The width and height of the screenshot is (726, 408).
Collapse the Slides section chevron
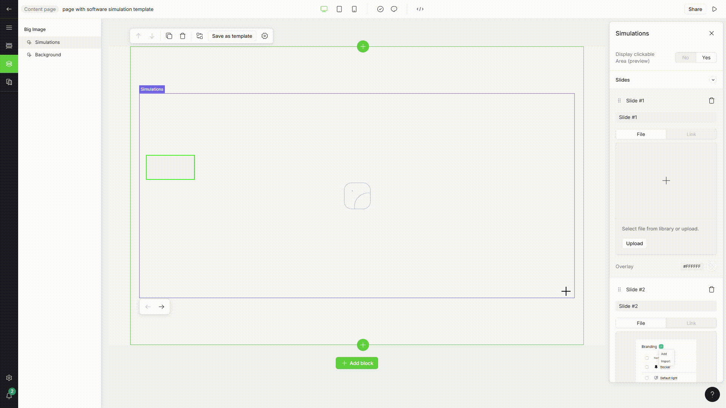click(713, 80)
